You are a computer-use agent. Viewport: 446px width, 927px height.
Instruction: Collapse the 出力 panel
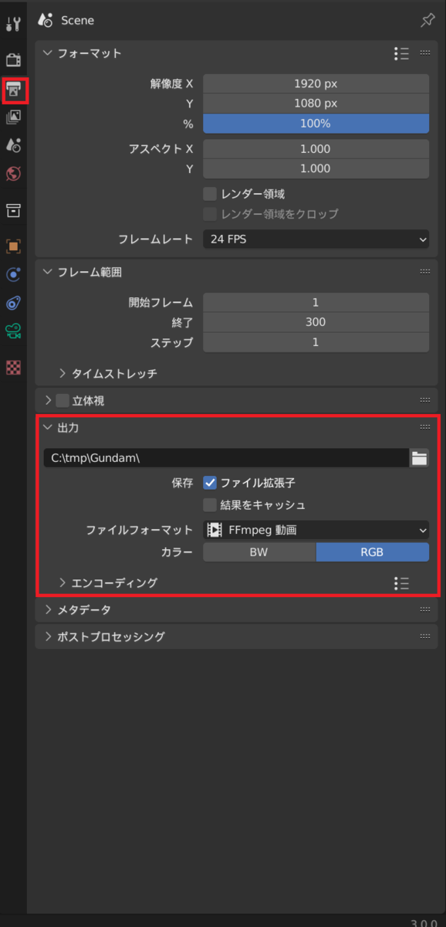pos(48,427)
